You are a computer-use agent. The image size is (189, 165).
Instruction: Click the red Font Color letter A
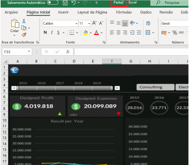click(x=96, y=33)
